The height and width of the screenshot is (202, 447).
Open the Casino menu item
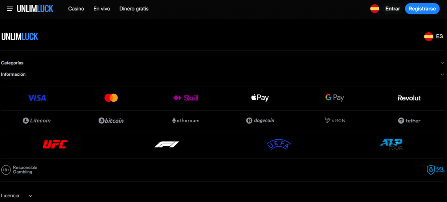point(76,9)
